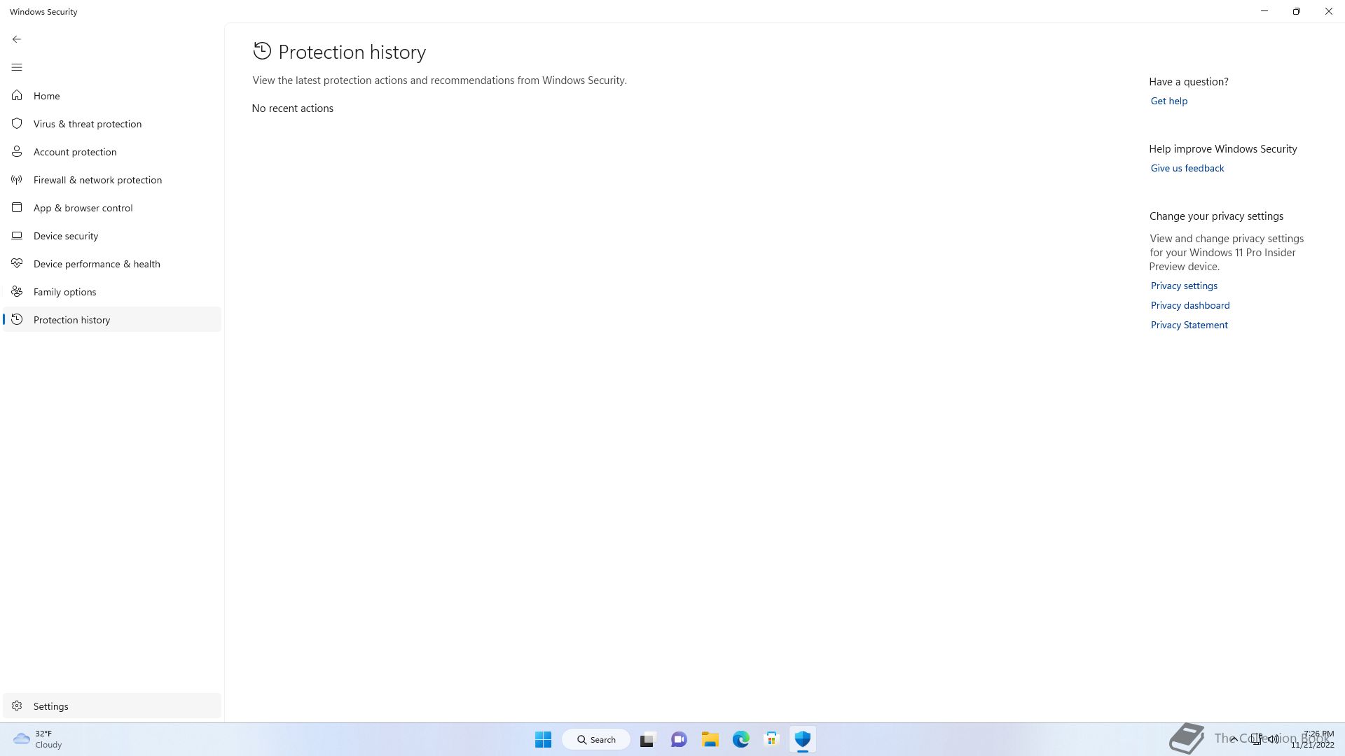Open Firewall & network protection
This screenshot has width=1345, height=756.
112,180
